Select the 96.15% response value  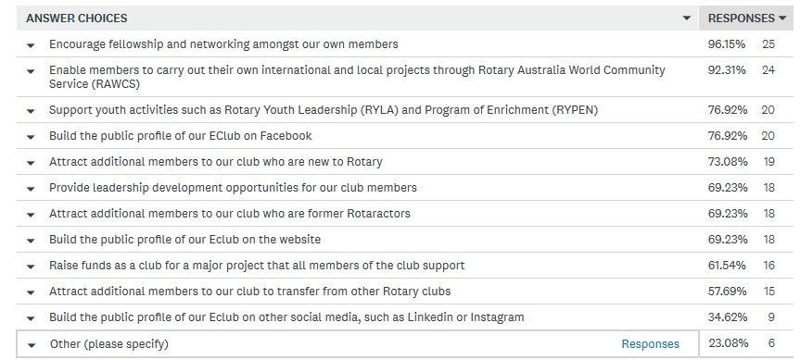click(x=727, y=44)
